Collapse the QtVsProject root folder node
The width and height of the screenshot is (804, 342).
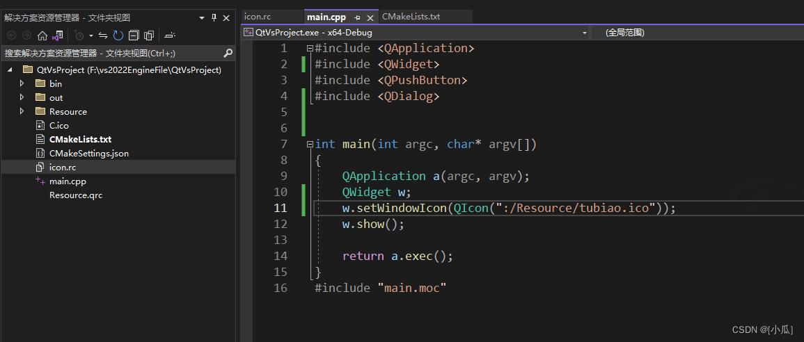tap(10, 70)
